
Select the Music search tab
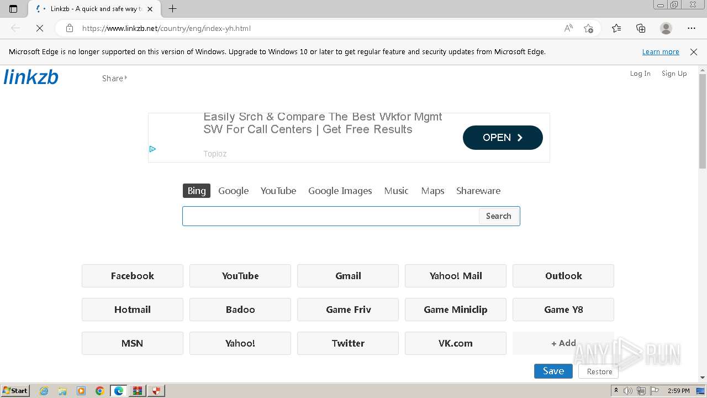pos(396,191)
